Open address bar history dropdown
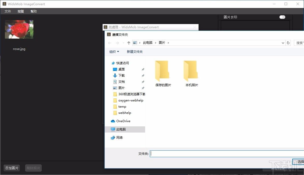 [283, 43]
